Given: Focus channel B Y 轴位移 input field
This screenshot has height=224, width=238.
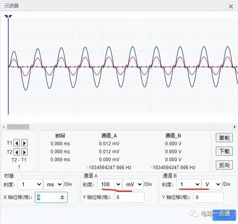Looking at the screenshot, I should click(208, 198).
